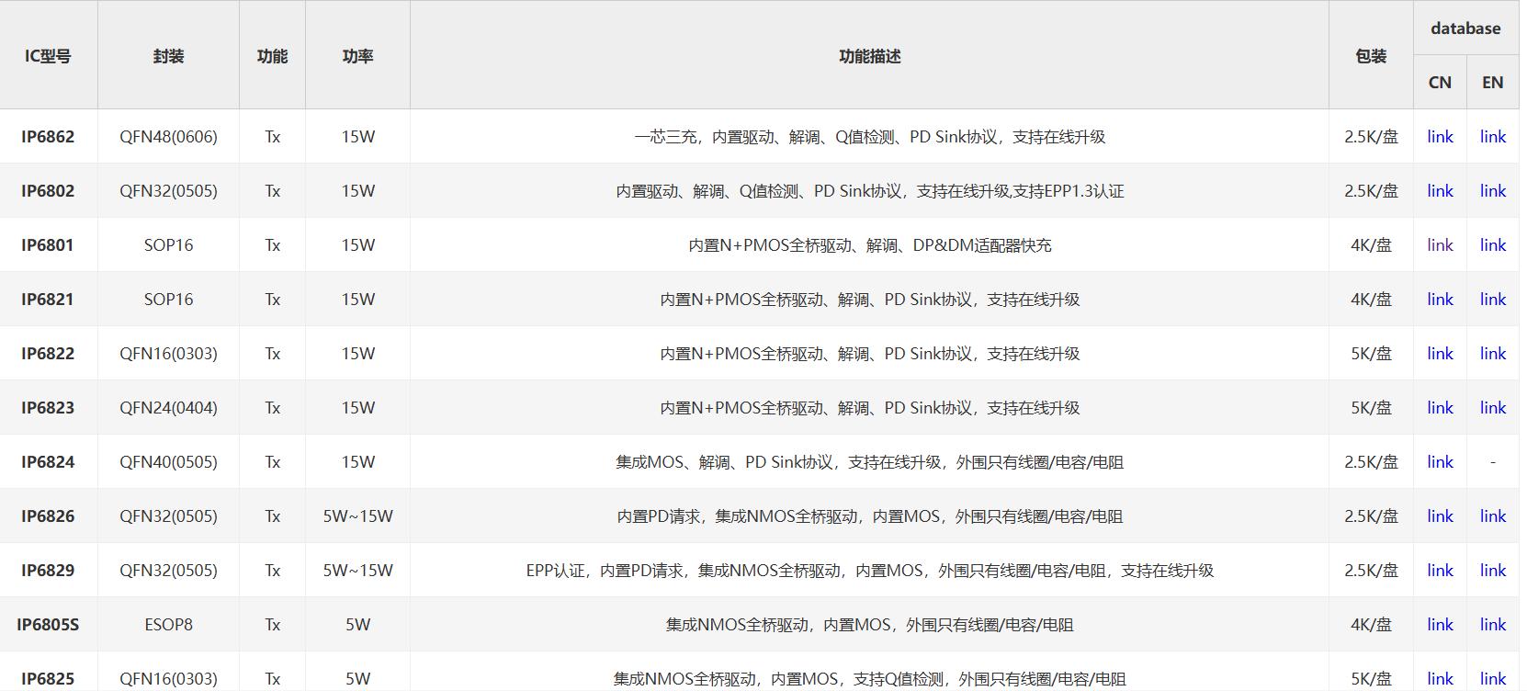
Task: Open the EN link for IP6801
Action: [1493, 245]
